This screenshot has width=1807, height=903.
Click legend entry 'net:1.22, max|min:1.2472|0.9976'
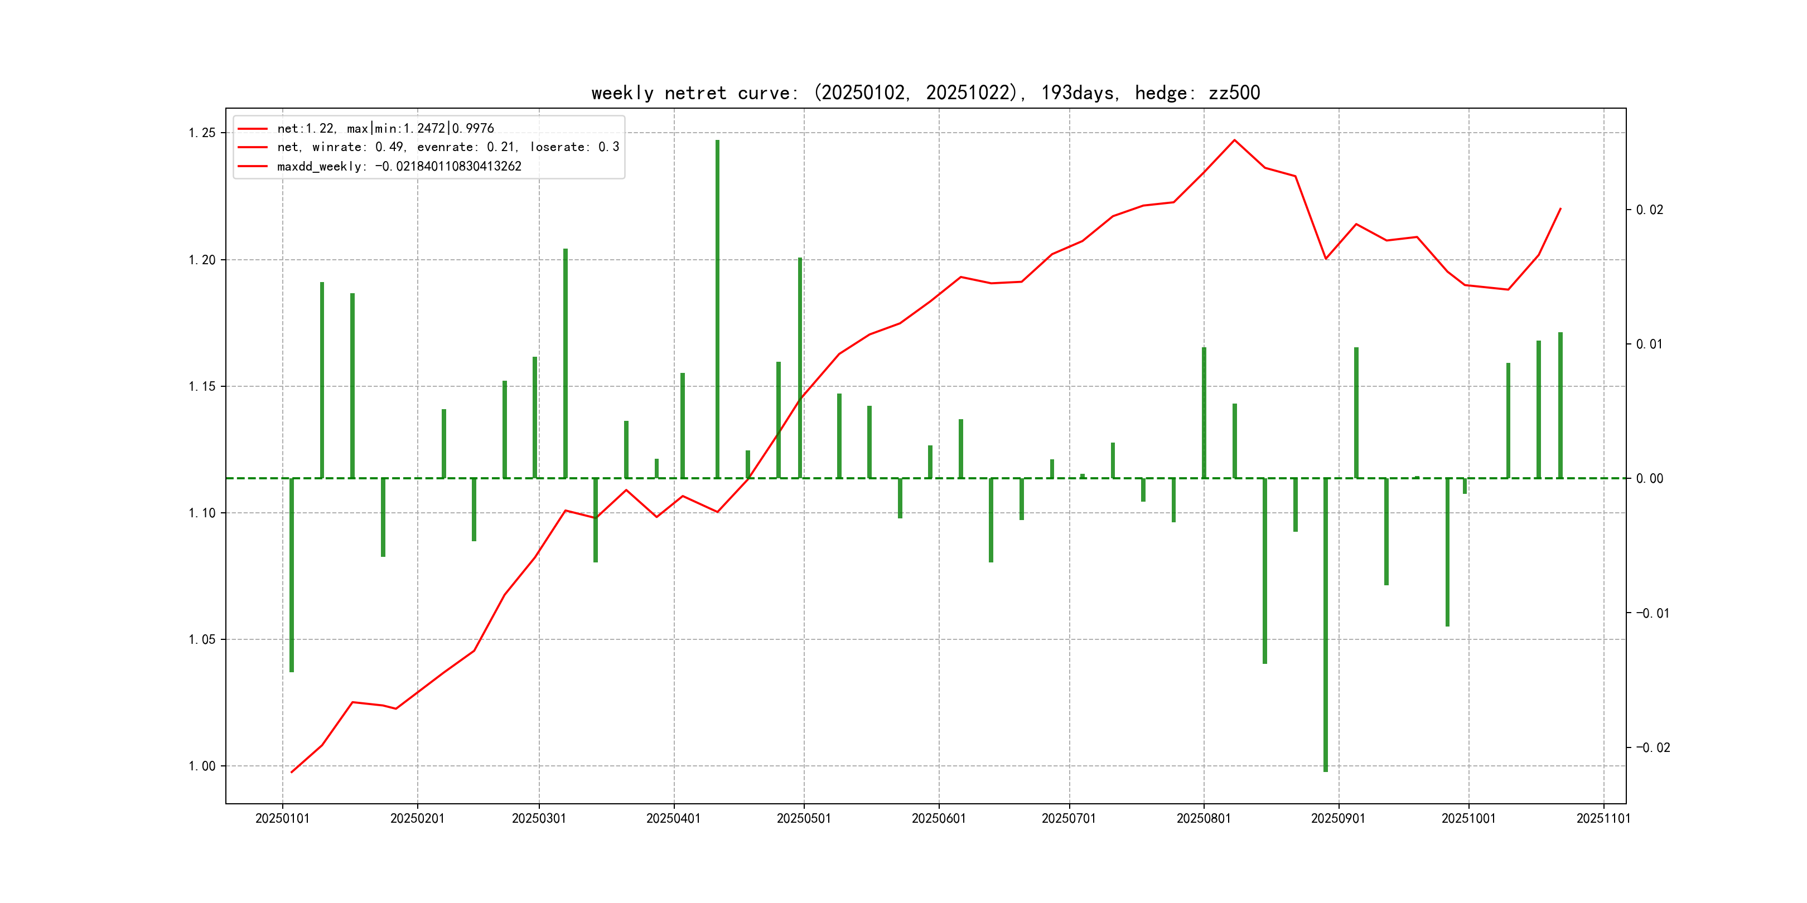385,128
